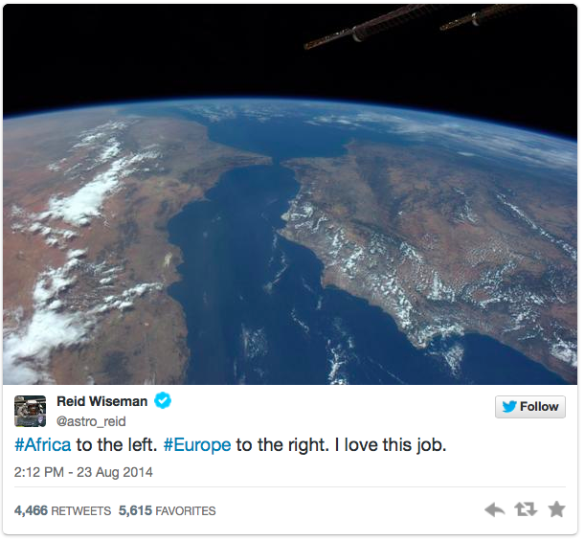Open the #Africa hashtag
Screen dimensions: 585x541
coord(43,446)
